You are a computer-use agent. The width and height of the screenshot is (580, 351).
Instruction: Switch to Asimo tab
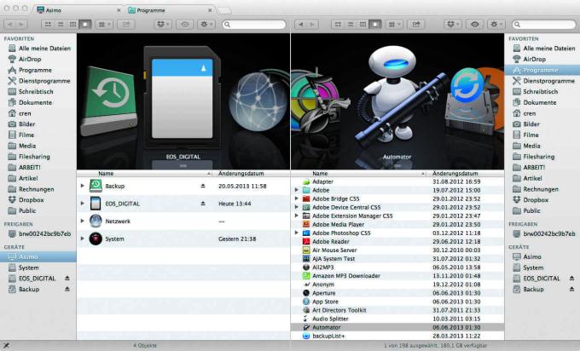[x=78, y=10]
